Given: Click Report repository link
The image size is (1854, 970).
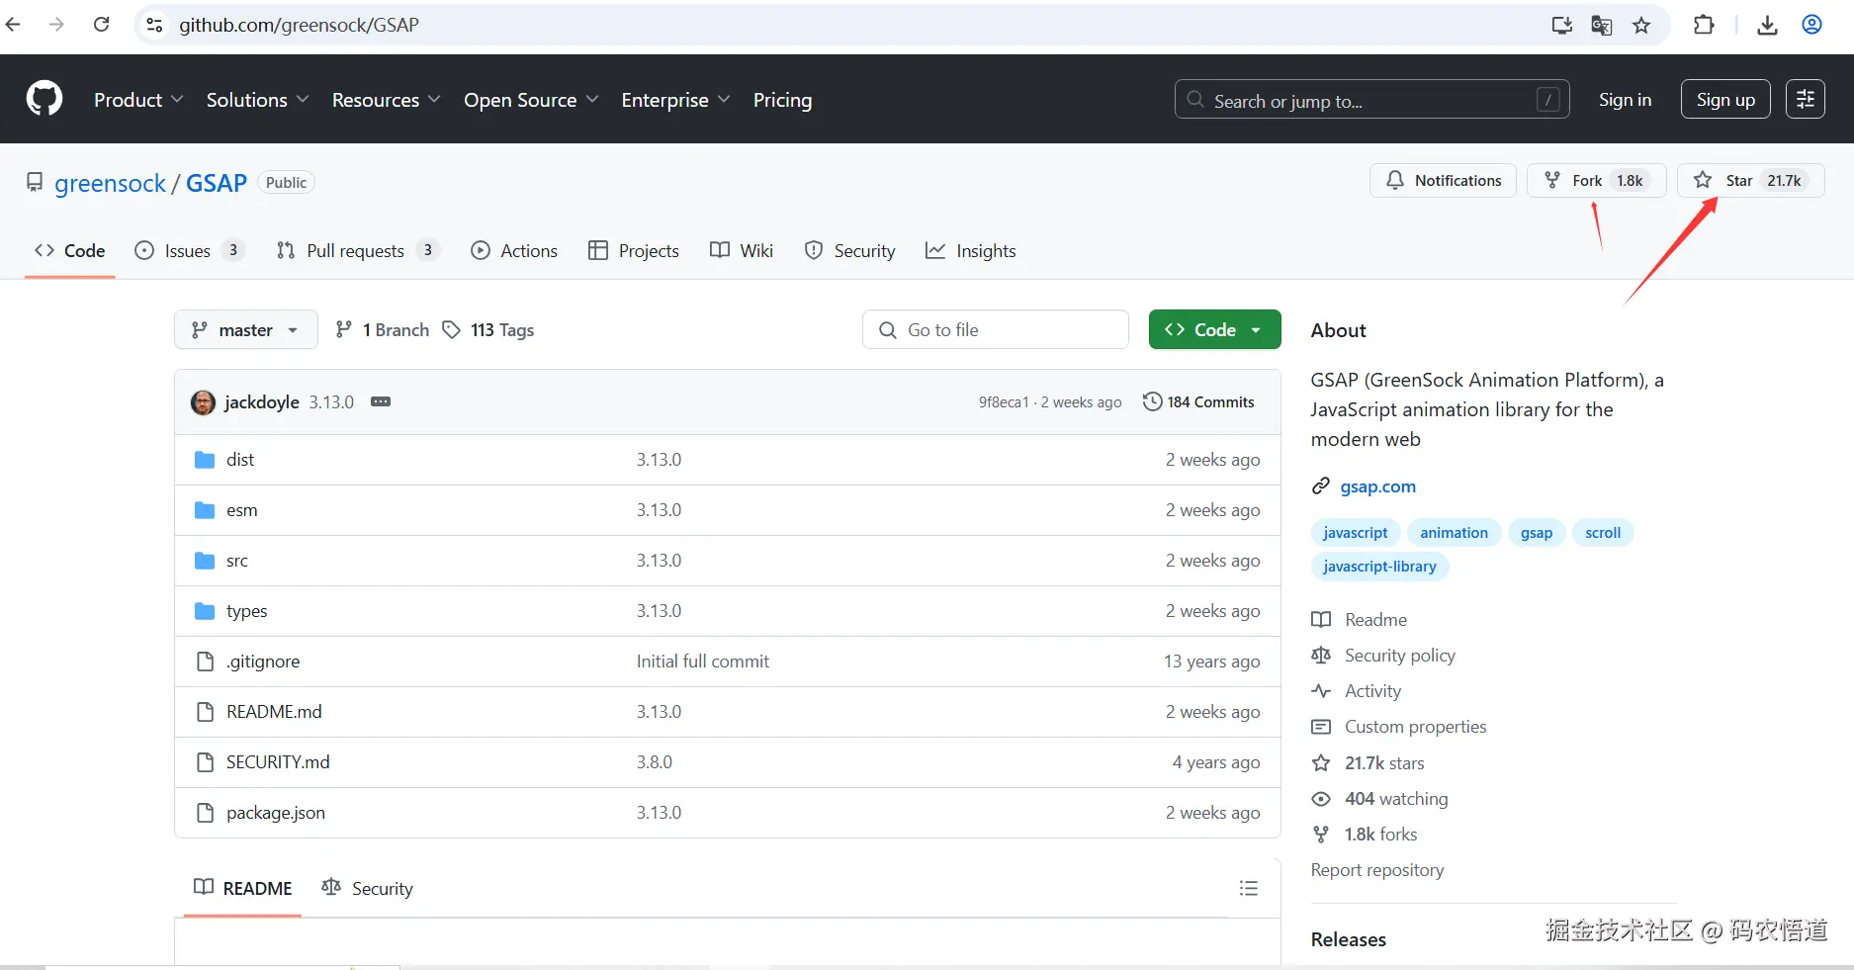Looking at the screenshot, I should click(1377, 870).
